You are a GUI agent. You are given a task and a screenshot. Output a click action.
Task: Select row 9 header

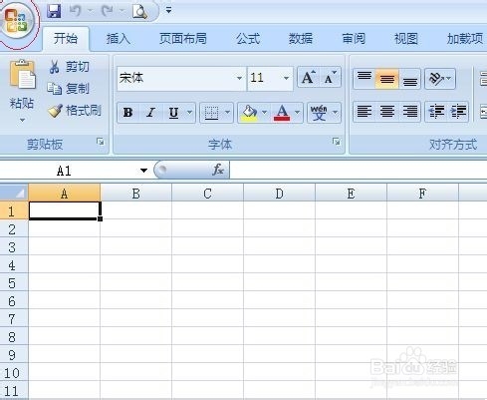pyautogui.click(x=14, y=355)
